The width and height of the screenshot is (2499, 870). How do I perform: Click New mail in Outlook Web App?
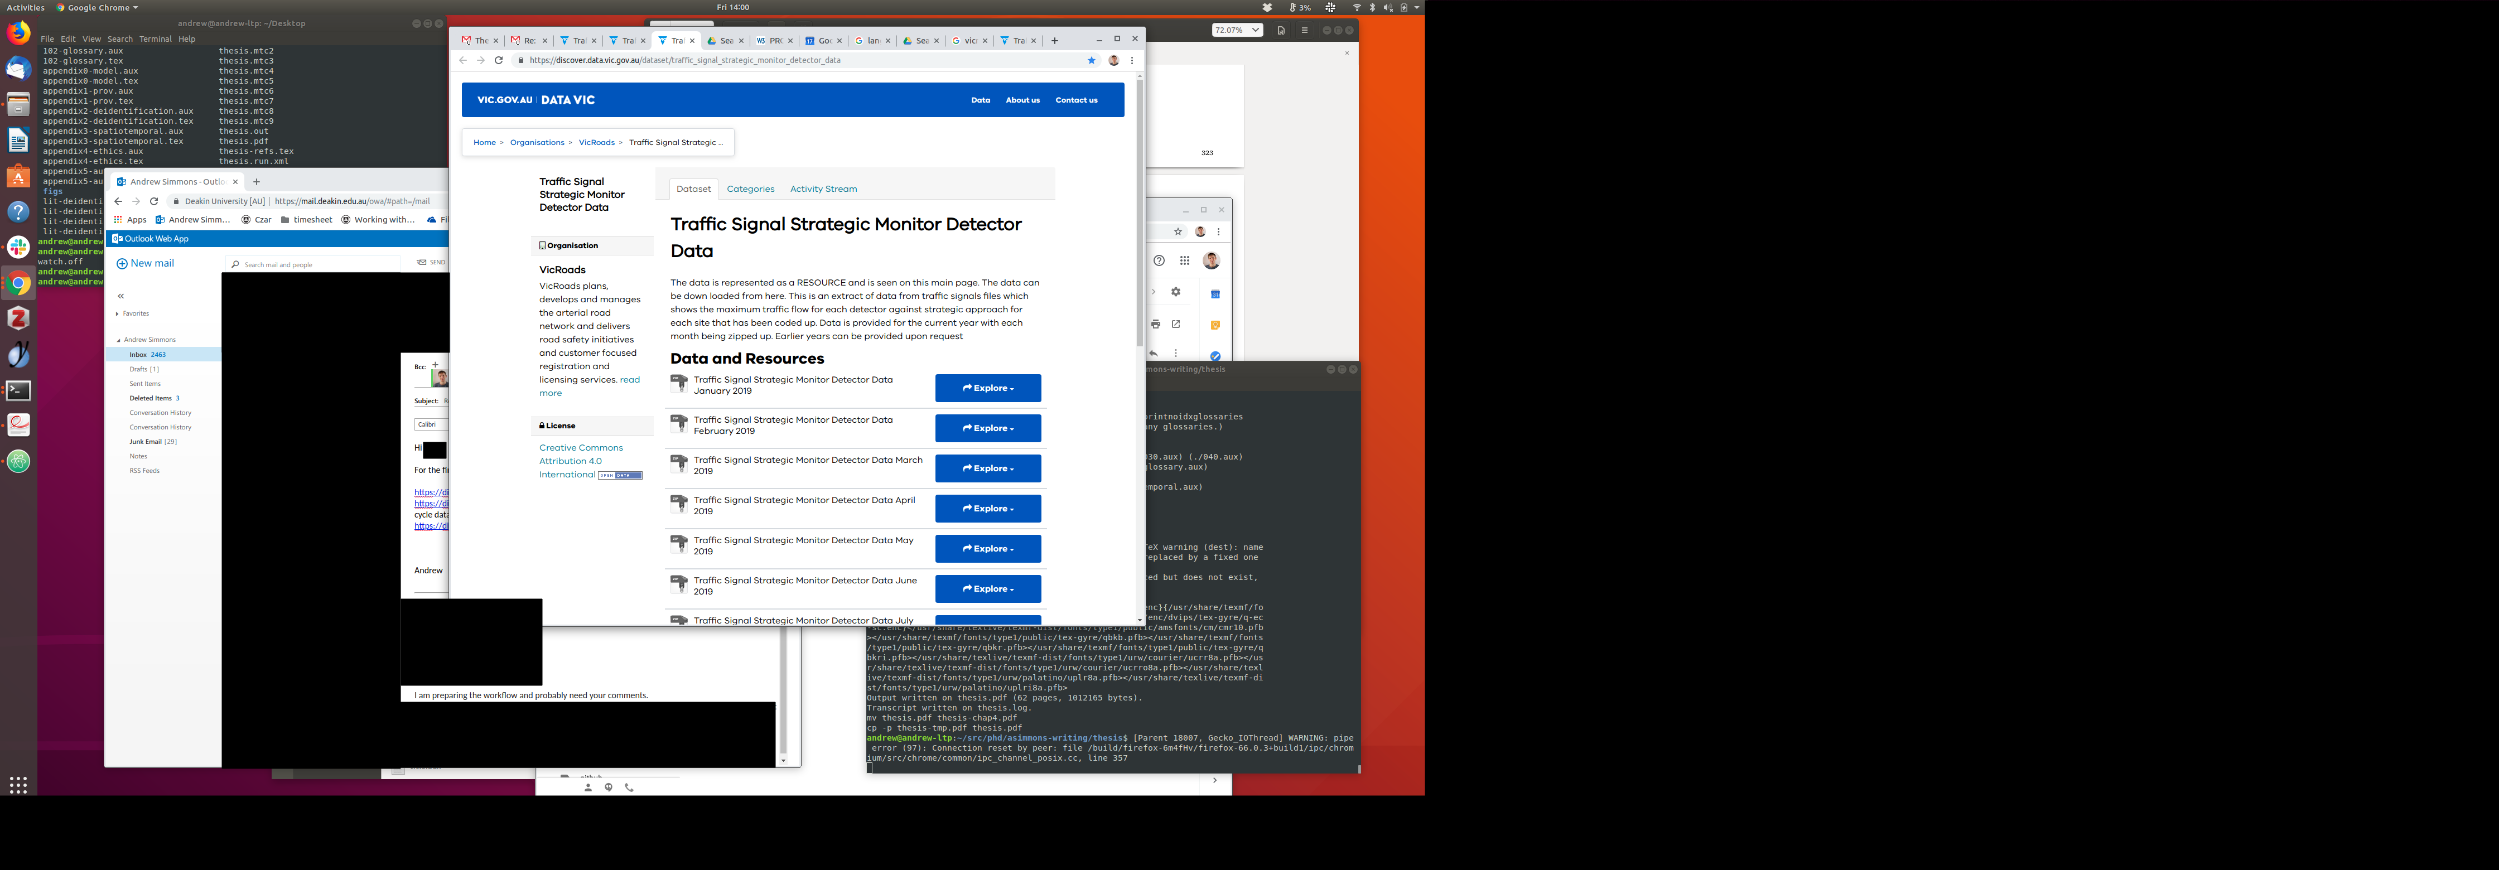point(146,264)
